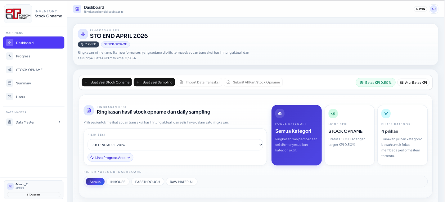Open the Users menu item
This screenshot has height=202, width=445.
tap(34, 97)
